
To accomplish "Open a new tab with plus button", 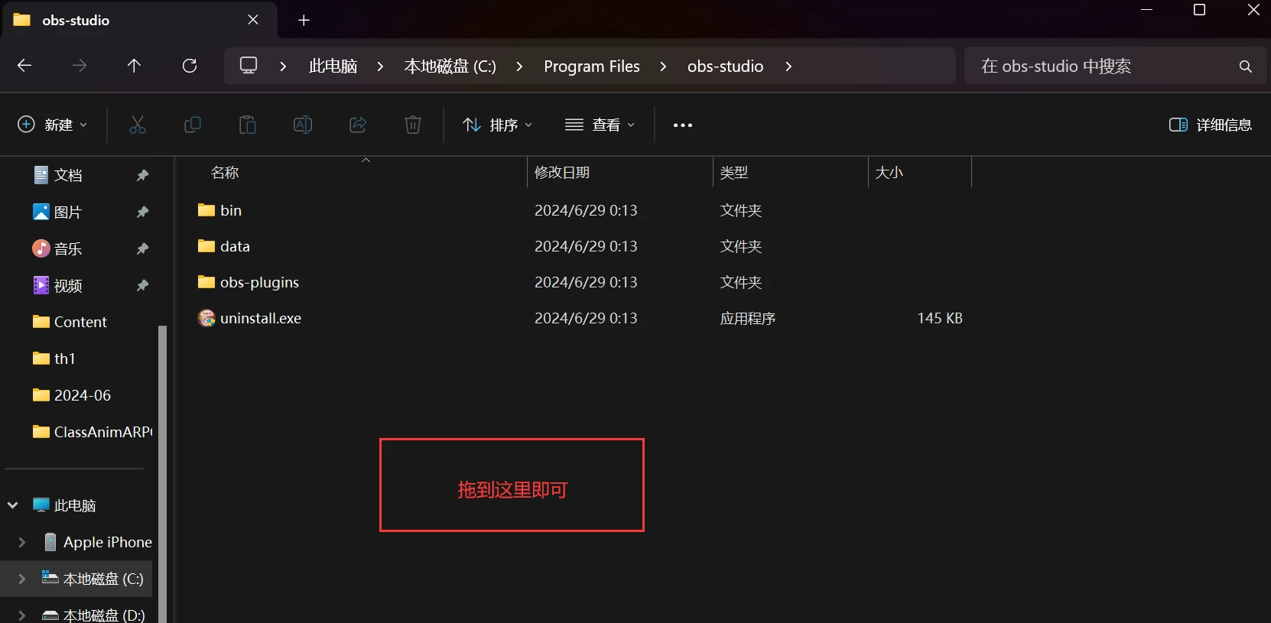I will [304, 20].
